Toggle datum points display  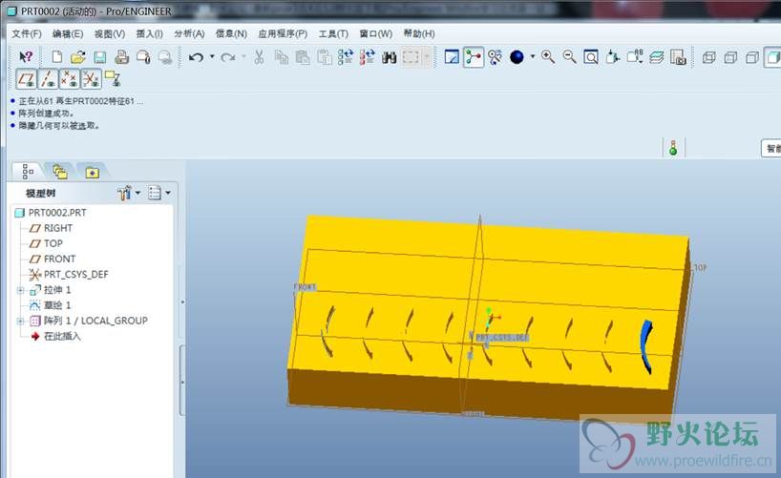(70, 78)
